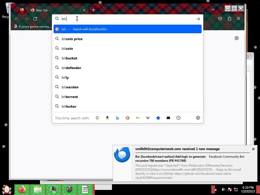Search this time with Bing
Viewport: 260px width, 195px height.
[117, 118]
